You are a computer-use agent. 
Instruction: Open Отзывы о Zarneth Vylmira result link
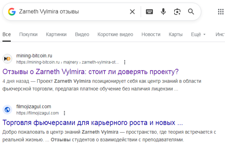click(91, 72)
